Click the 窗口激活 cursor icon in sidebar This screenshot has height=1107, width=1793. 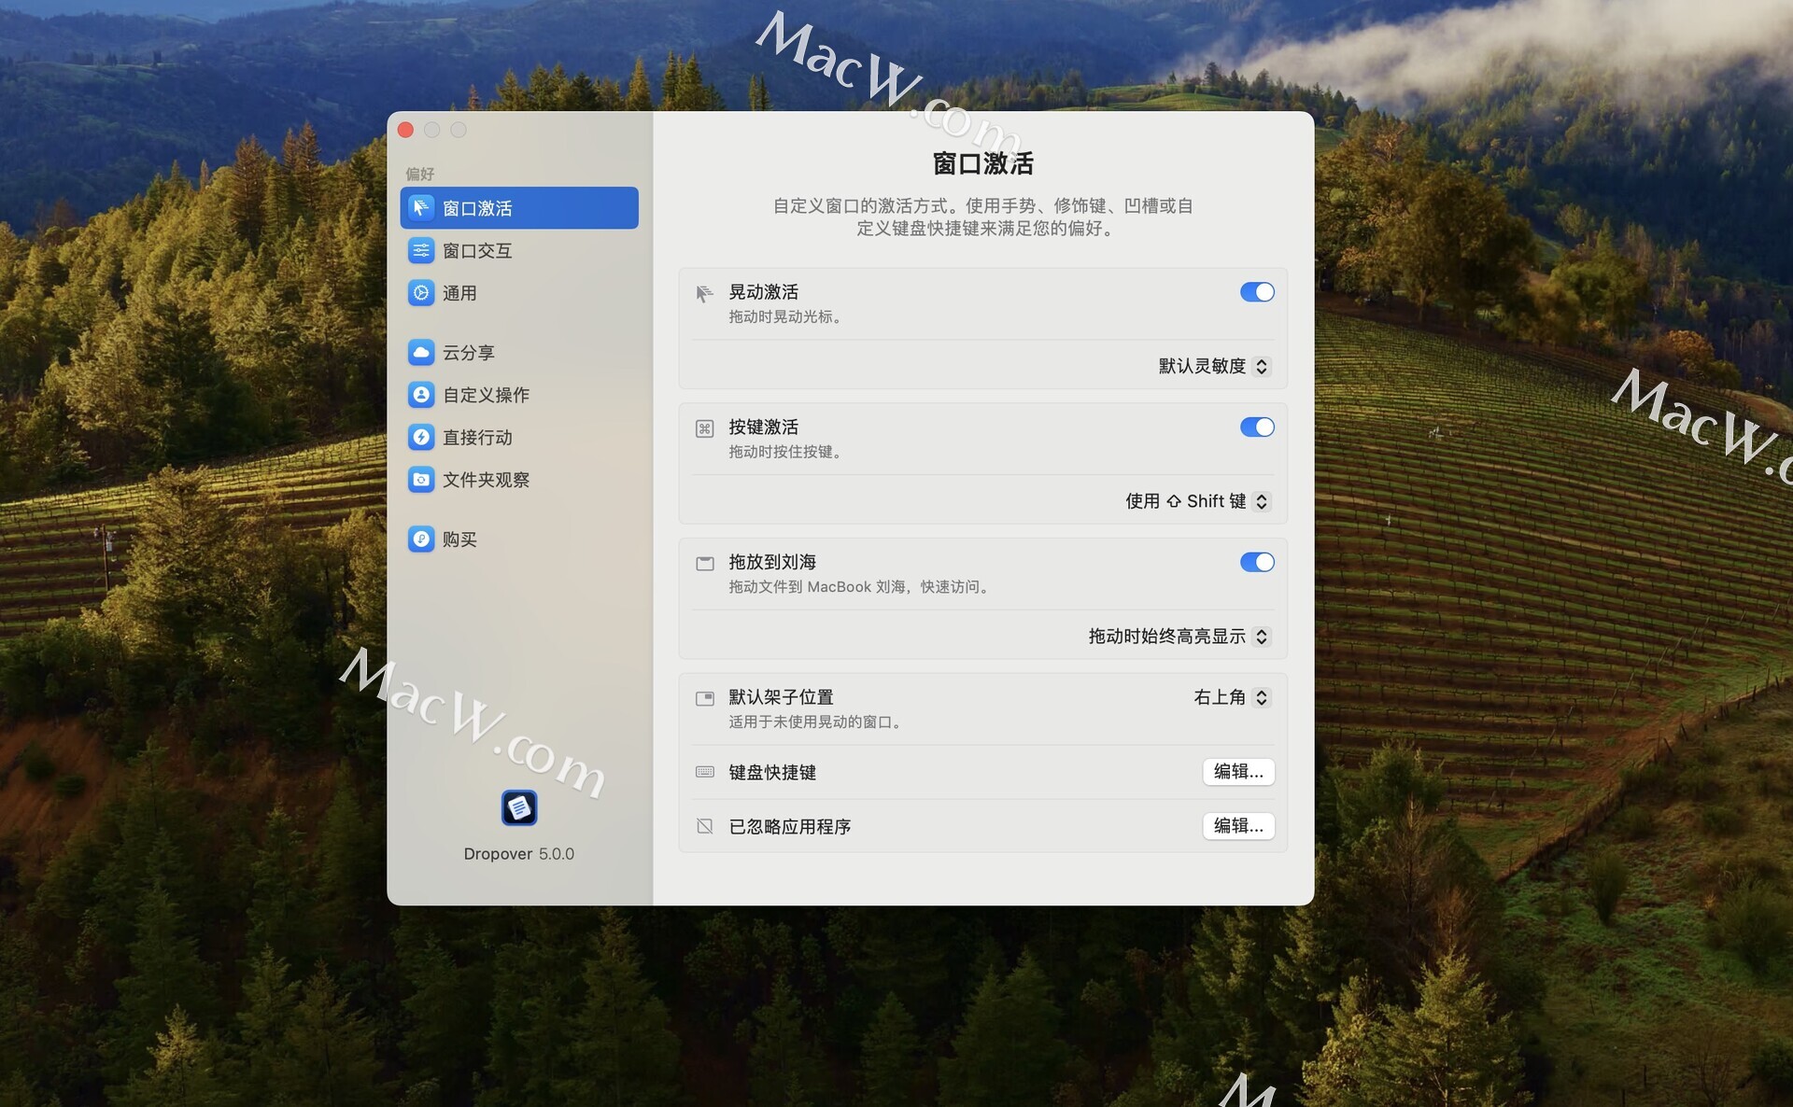pyautogui.click(x=421, y=207)
